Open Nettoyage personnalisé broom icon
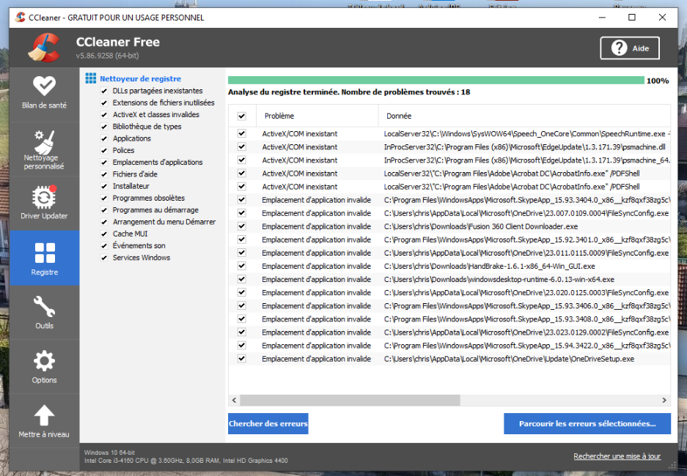This screenshot has width=687, height=476. 44,142
